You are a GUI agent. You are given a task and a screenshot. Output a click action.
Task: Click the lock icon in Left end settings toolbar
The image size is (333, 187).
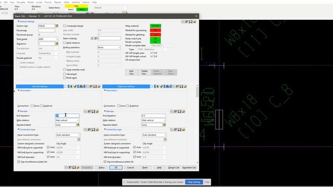pos(71,87)
